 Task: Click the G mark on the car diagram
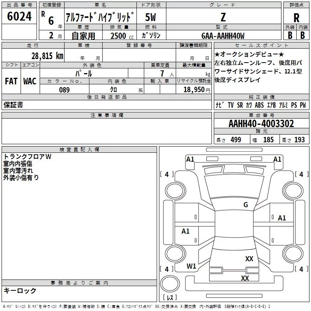(x=245, y=205)
